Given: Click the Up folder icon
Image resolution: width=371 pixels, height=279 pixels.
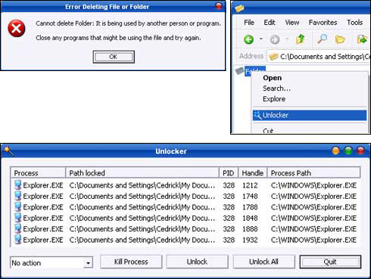Looking at the screenshot, I should point(301,39).
